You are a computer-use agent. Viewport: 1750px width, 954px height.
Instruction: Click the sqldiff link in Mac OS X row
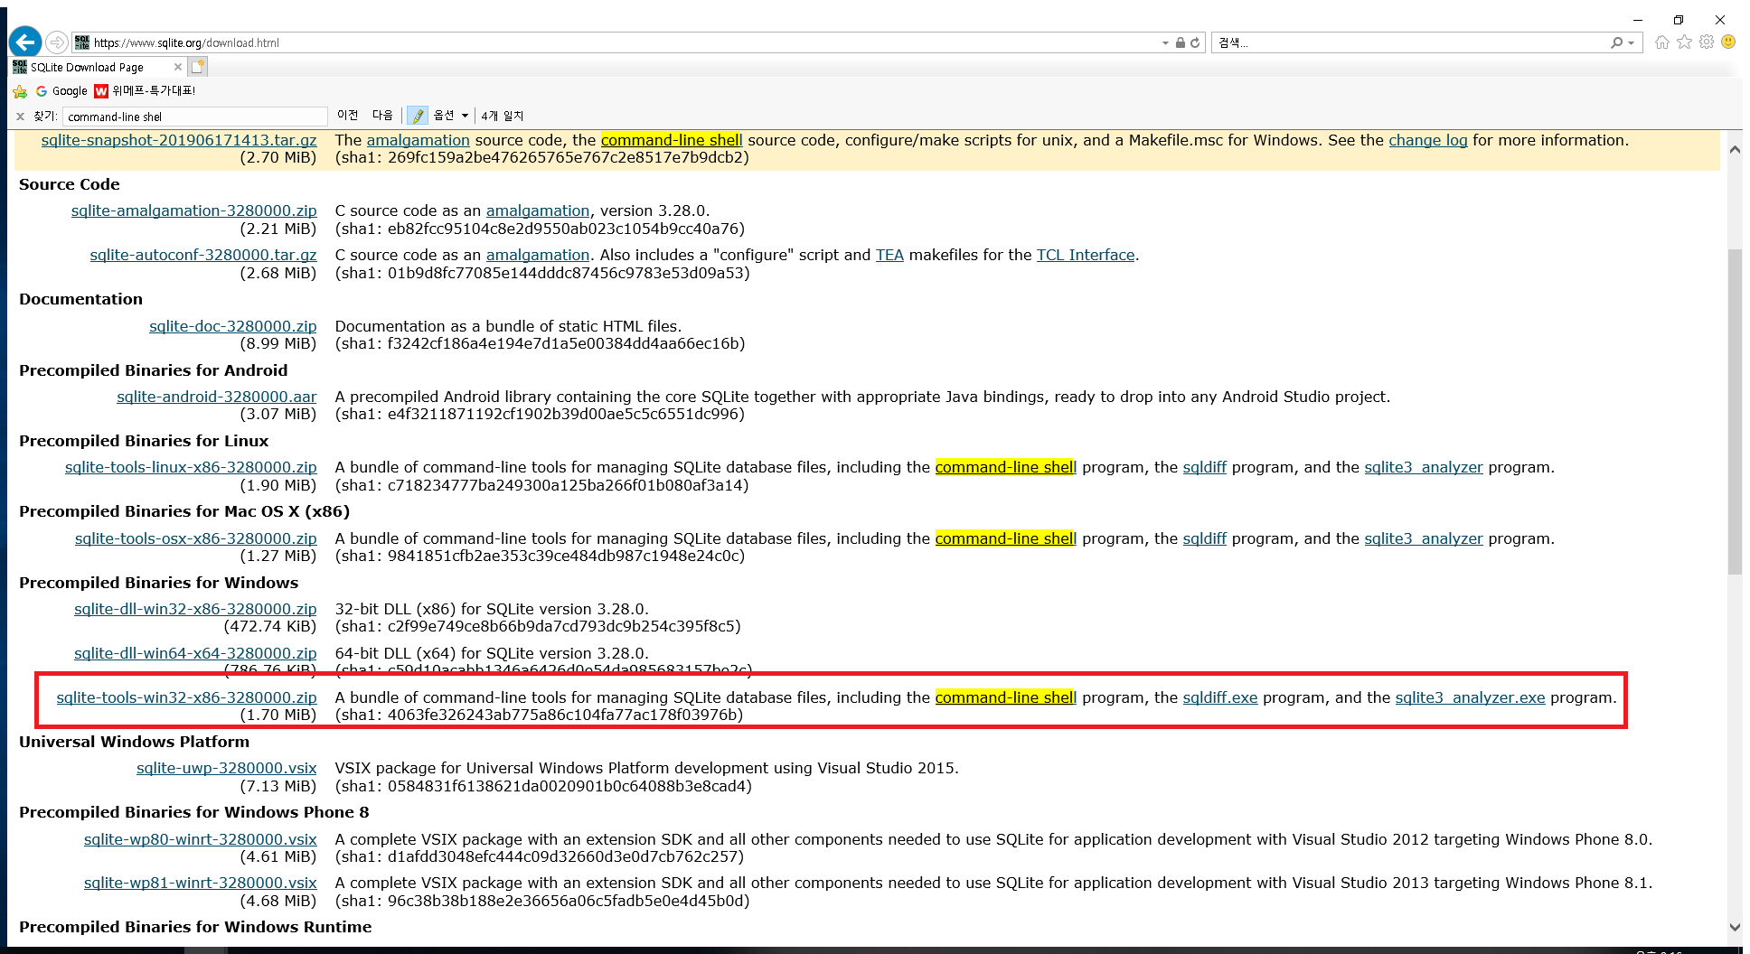[x=1205, y=538]
